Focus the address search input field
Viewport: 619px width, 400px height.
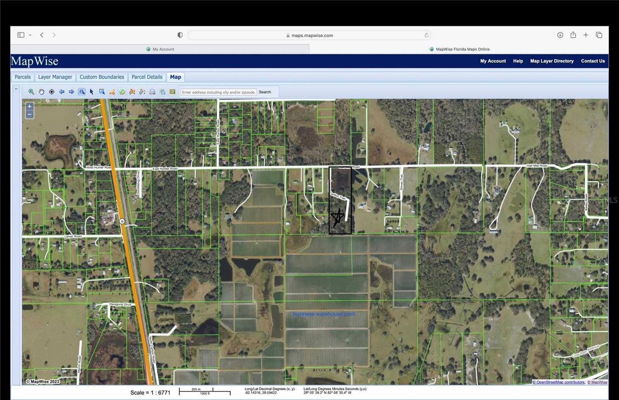[219, 92]
